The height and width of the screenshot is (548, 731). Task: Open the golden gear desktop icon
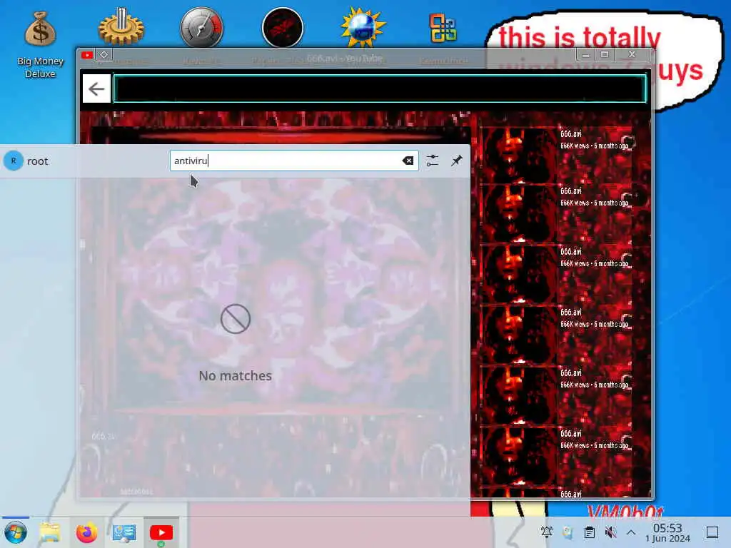coord(121,27)
